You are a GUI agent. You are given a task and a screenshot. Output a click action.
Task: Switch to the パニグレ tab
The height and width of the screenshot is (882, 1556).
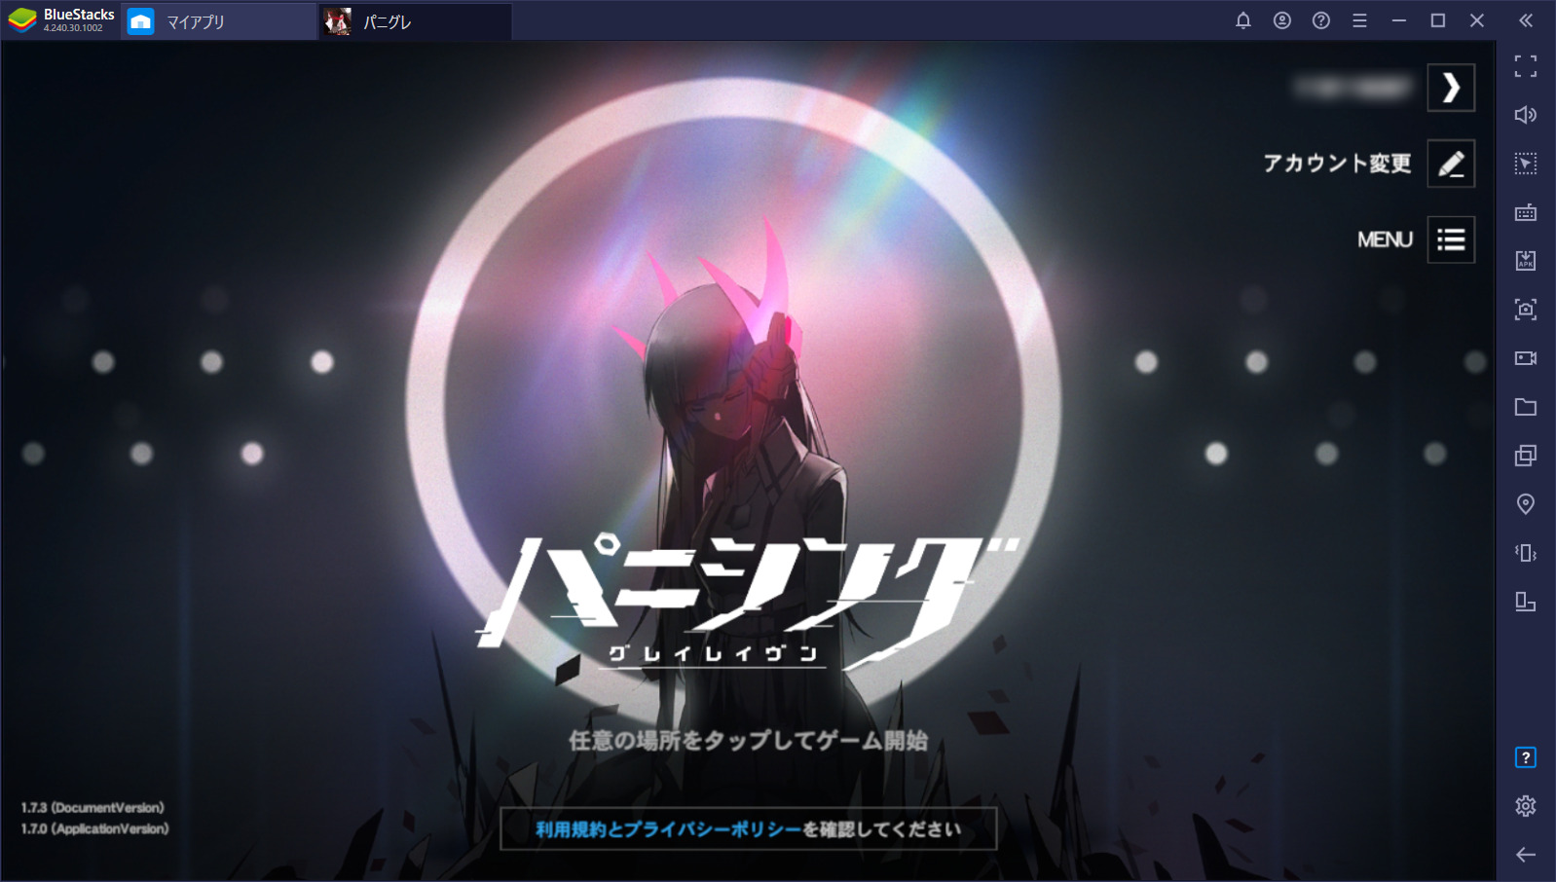[416, 21]
